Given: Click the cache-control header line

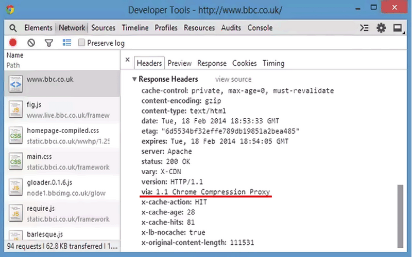Looking at the screenshot, I should click(x=237, y=91).
